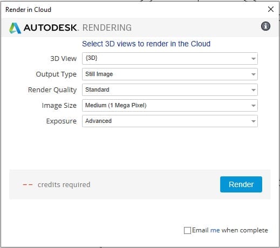This screenshot has height=248, width=280.
Task: Click the Image Size label
Action: pos(59,106)
